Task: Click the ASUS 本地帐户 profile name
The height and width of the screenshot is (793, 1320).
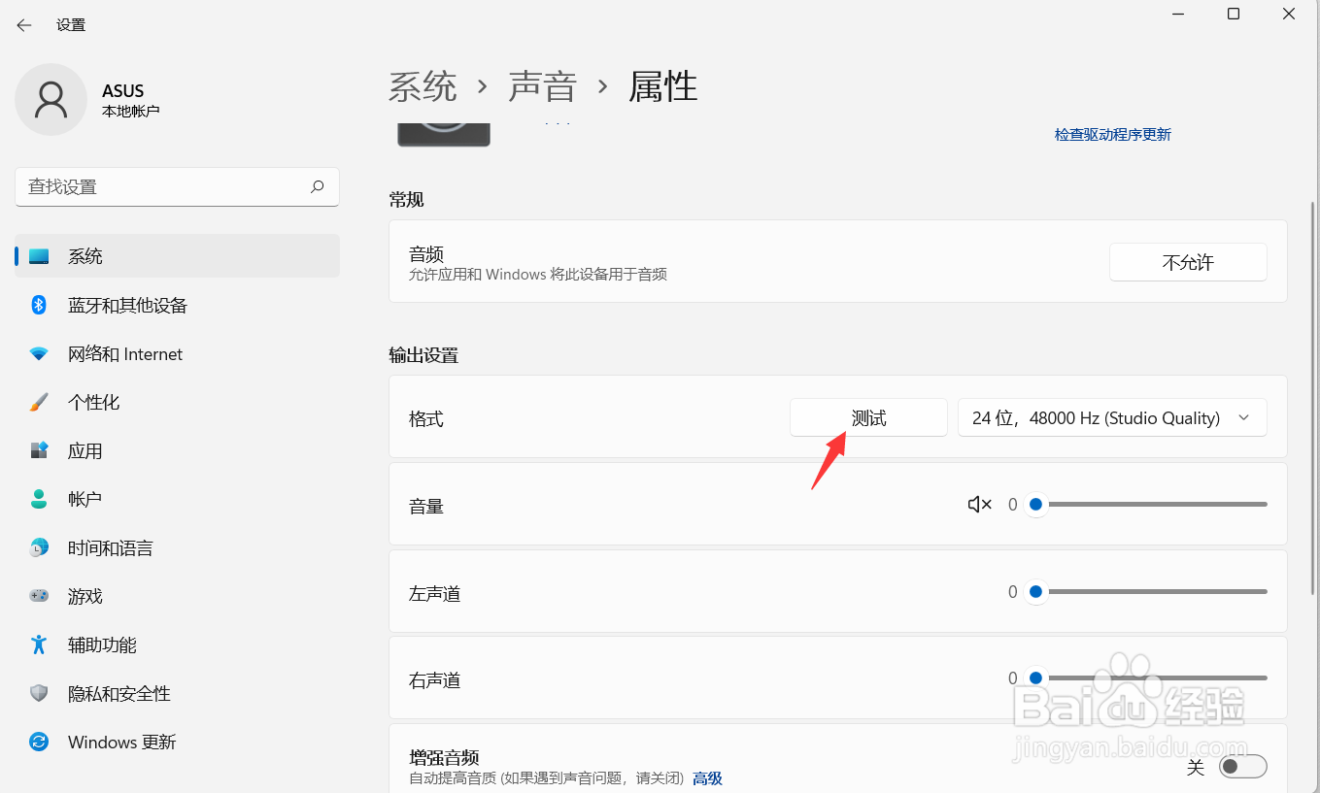Action: [x=130, y=100]
